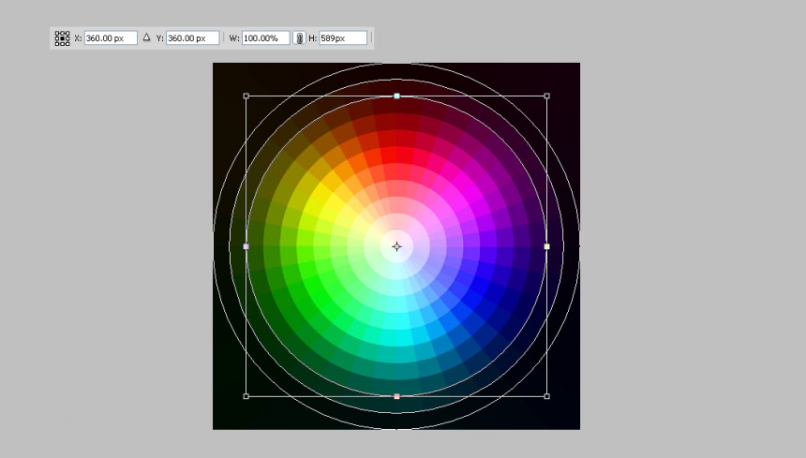The height and width of the screenshot is (458, 806).
Task: Click the Y position input field
Action: 192,38
